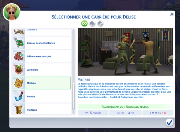The width and height of the screenshot is (180, 132).
Task: Click the dialog title Sélectionner une carrière
Action: 94,17
